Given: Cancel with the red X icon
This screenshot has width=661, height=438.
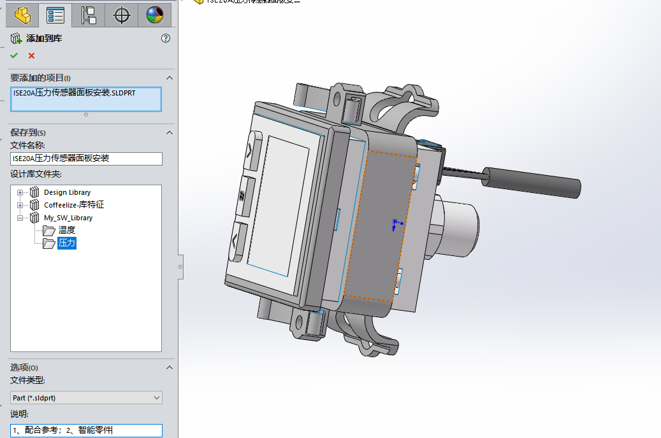Looking at the screenshot, I should click(x=31, y=55).
